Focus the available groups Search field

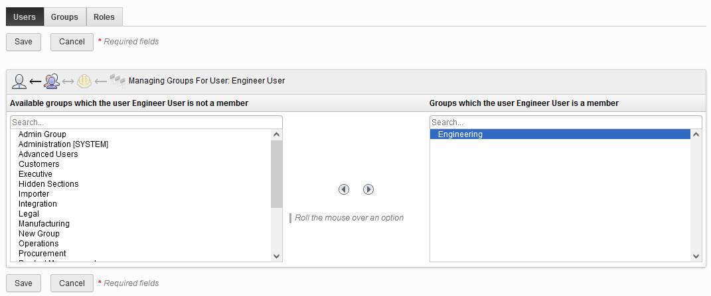[x=146, y=123]
